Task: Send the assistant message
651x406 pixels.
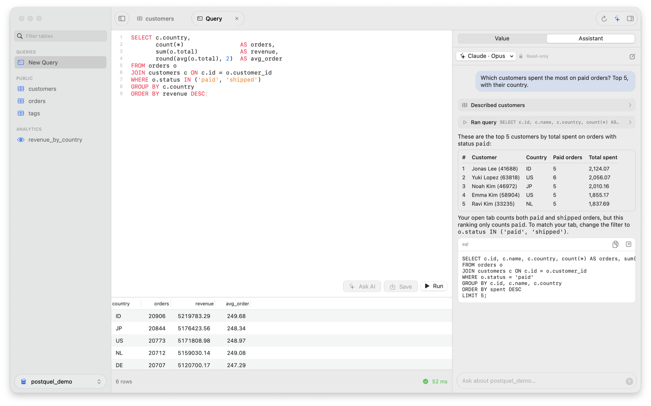Action: (629, 381)
